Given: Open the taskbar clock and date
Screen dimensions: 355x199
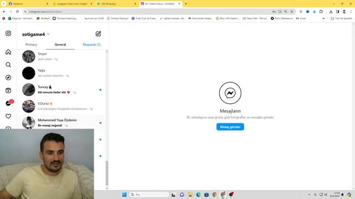Looking at the screenshot, I should click(335, 195).
